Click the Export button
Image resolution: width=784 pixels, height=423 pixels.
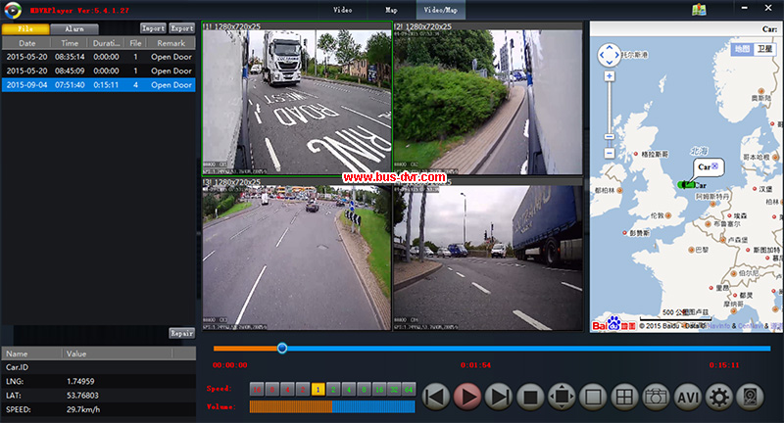pos(181,28)
